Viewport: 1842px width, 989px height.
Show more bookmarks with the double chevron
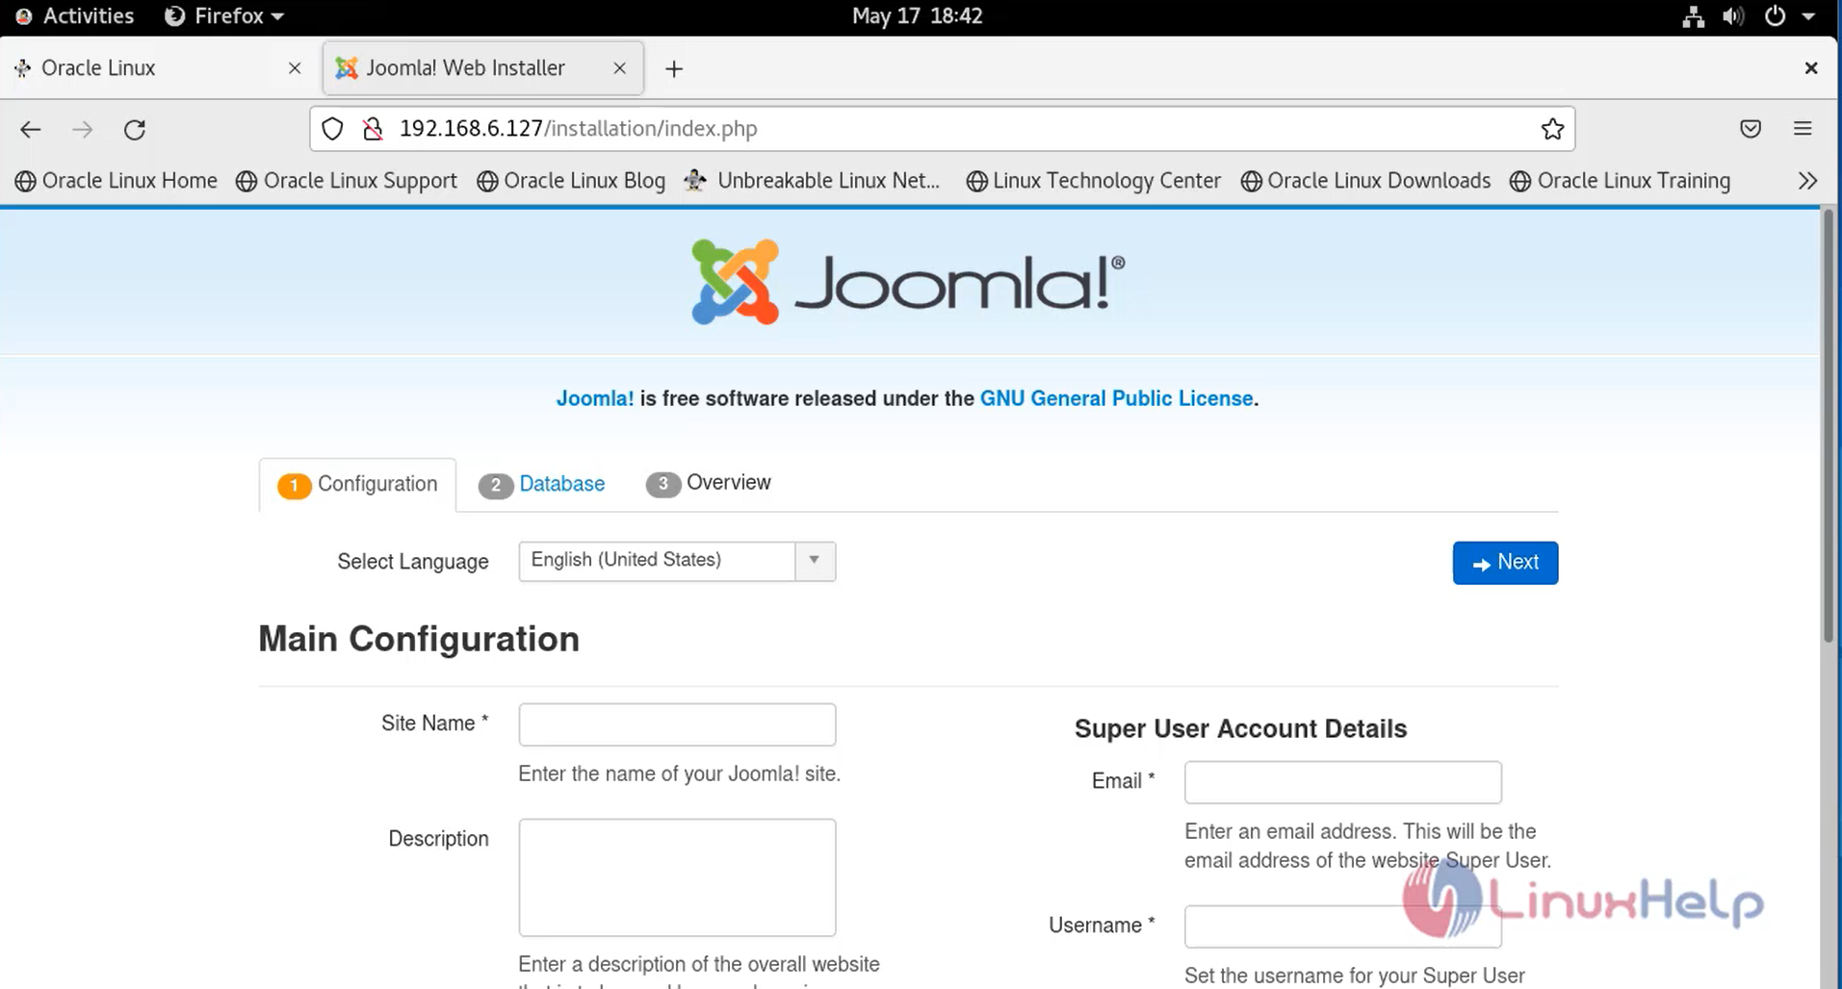click(x=1807, y=181)
